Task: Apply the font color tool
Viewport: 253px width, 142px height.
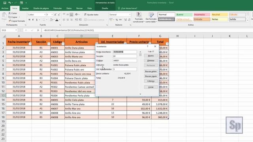Action: pyautogui.click(x=57, y=20)
